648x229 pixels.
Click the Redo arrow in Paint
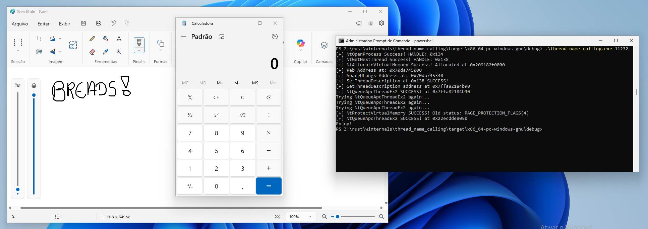coord(127,23)
